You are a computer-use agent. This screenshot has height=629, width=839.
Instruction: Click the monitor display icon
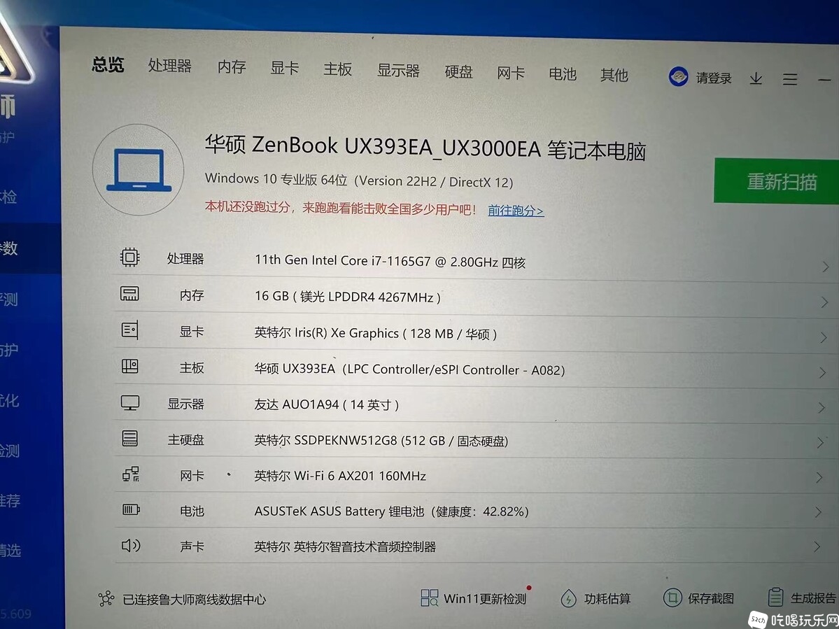click(130, 403)
